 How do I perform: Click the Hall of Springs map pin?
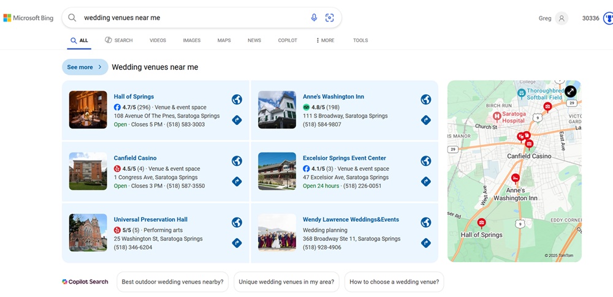tap(482, 223)
